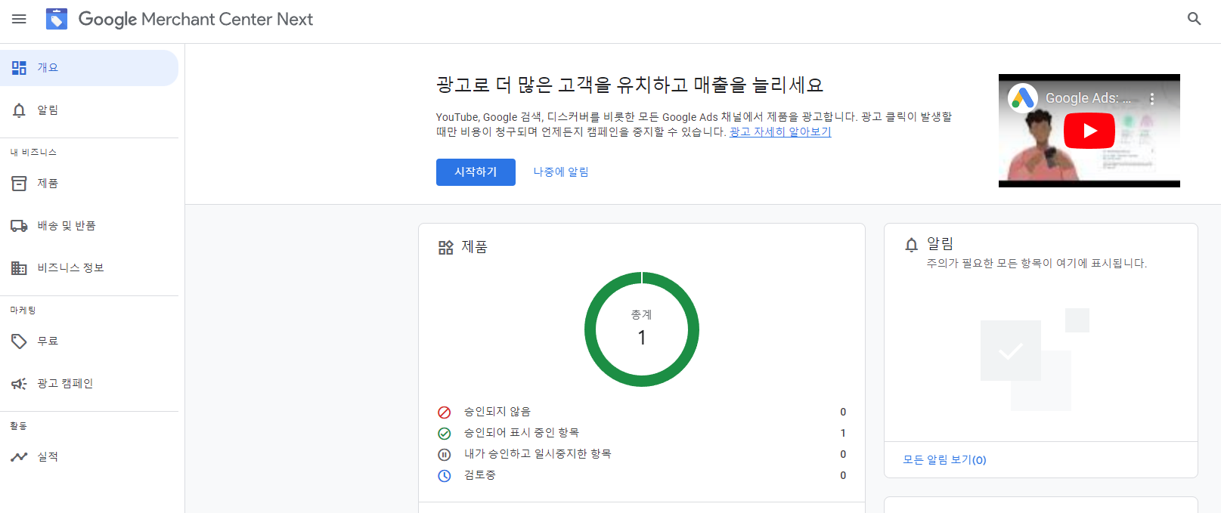This screenshot has height=513, width=1221.
Task: Click the count 0 for 승인되지 않음
Action: 843,413
